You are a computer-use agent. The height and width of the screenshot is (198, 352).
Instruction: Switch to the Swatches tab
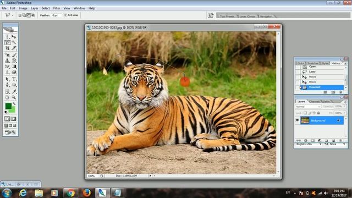pyautogui.click(x=313, y=63)
